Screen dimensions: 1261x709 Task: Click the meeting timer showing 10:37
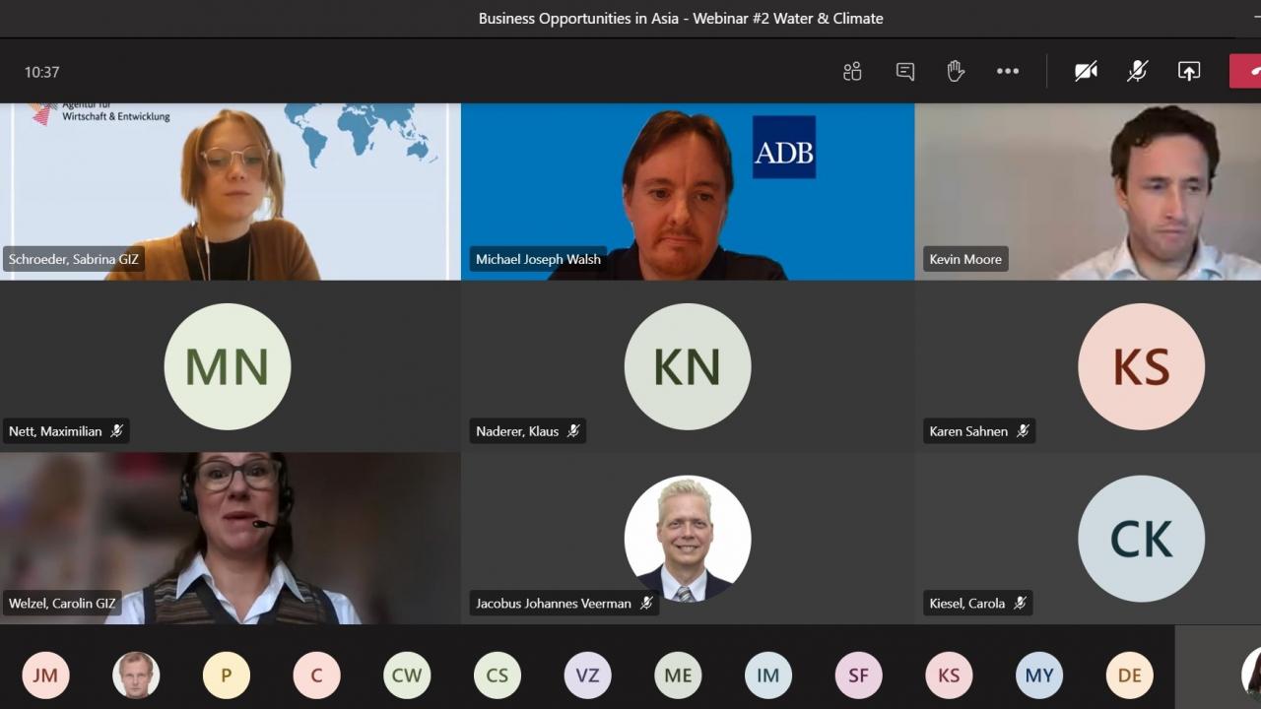pos(42,72)
